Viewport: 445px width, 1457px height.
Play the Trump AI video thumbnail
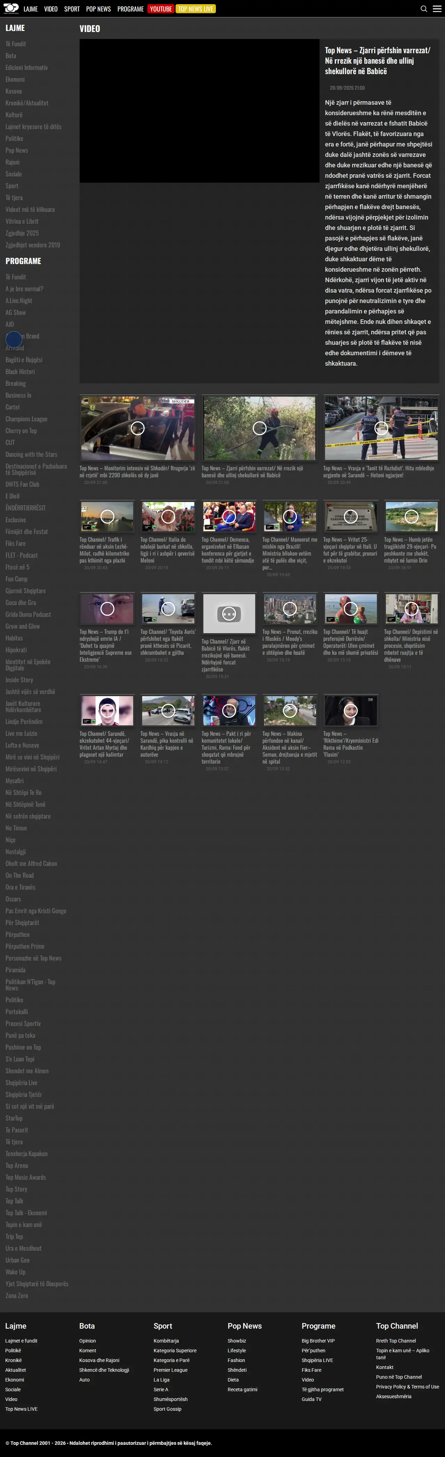[x=107, y=608]
